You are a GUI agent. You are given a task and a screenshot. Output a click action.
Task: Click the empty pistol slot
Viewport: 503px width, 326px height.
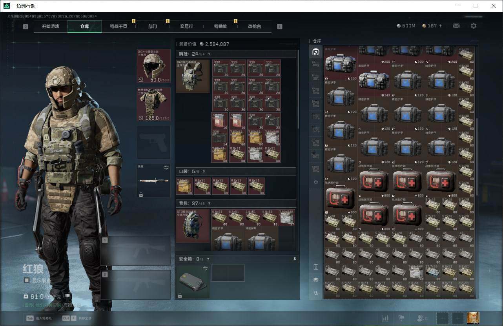point(154,142)
